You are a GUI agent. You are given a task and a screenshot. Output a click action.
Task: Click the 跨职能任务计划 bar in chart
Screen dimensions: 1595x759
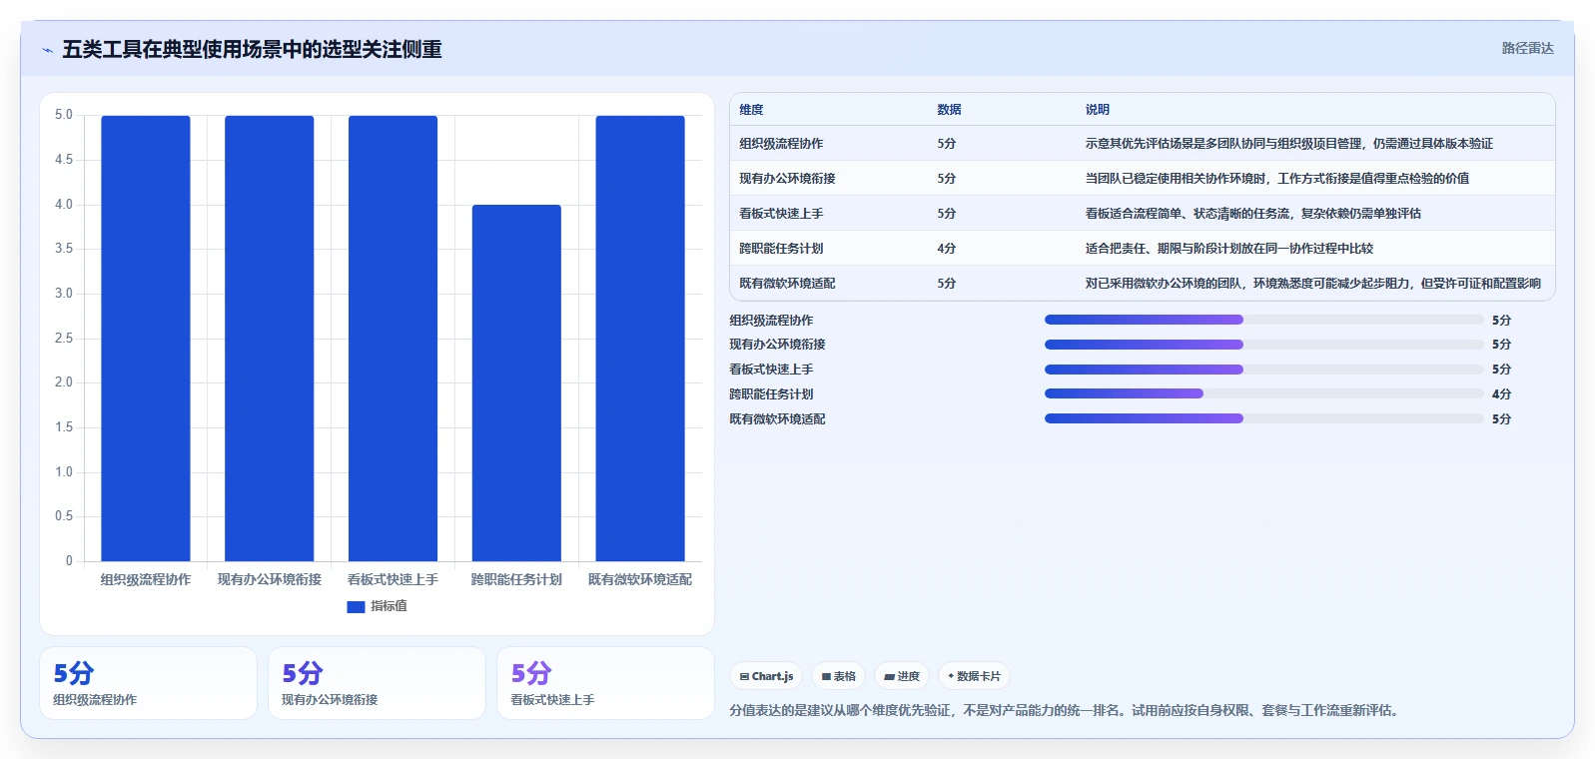tap(516, 382)
